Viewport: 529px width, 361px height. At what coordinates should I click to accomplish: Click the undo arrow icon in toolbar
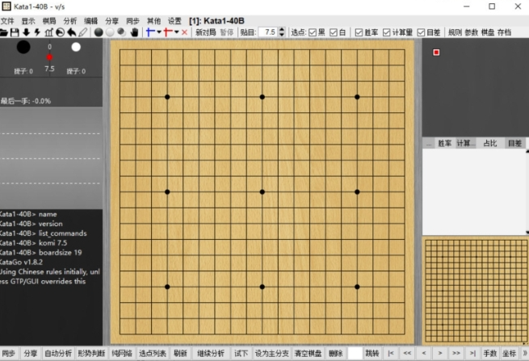[x=71, y=32]
